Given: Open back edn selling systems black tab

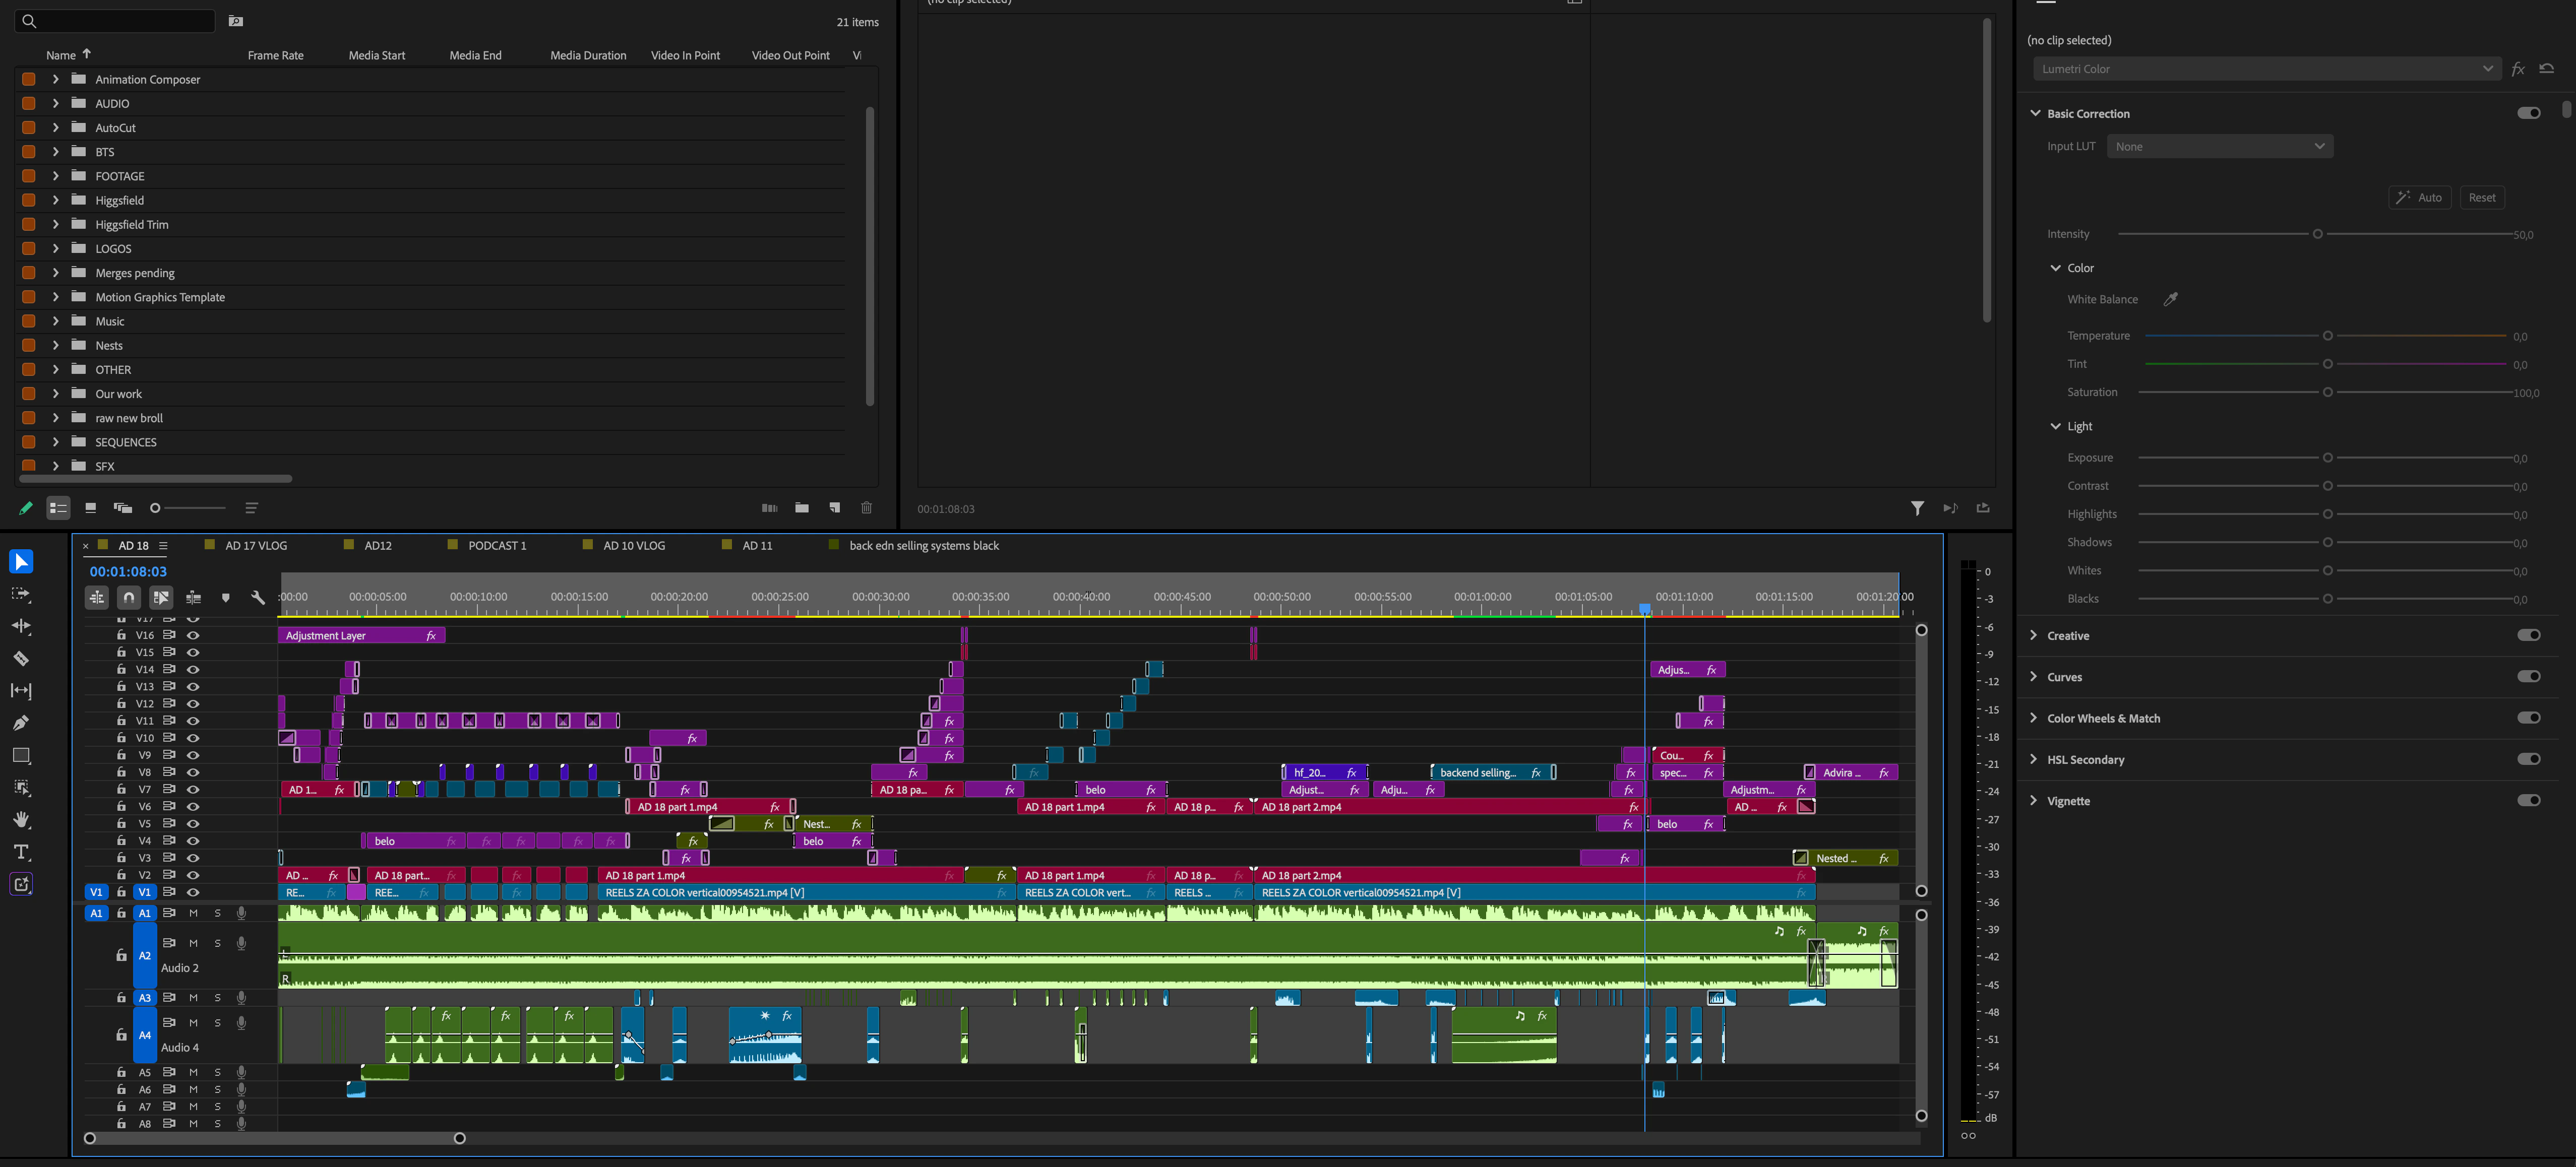Looking at the screenshot, I should 924,546.
